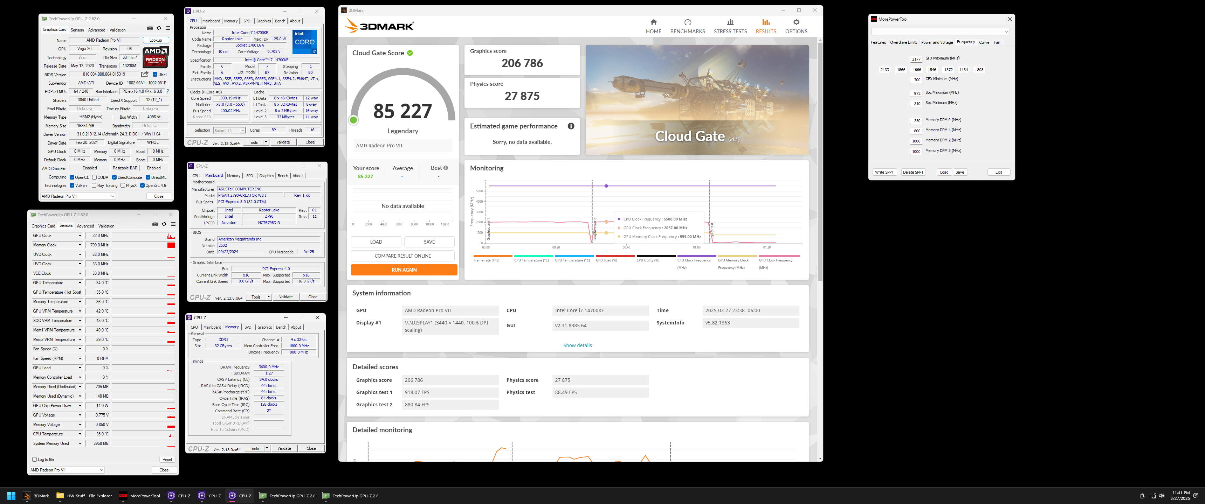
Task: Open GPU selector dropdown in GPU-Z Graphics Card window
Action: point(78,196)
